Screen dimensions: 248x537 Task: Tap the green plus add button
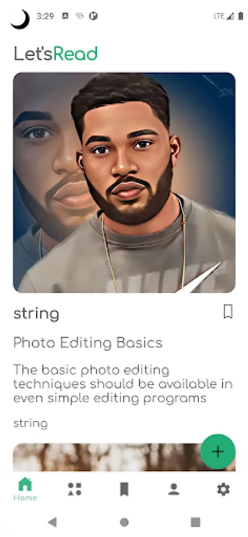[218, 452]
